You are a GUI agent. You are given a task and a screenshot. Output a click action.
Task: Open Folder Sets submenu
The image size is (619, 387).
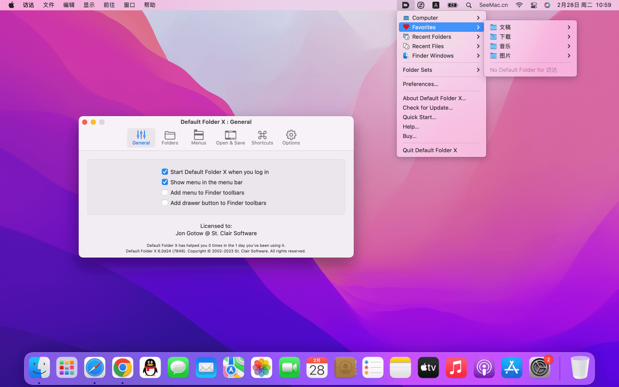[441, 70]
